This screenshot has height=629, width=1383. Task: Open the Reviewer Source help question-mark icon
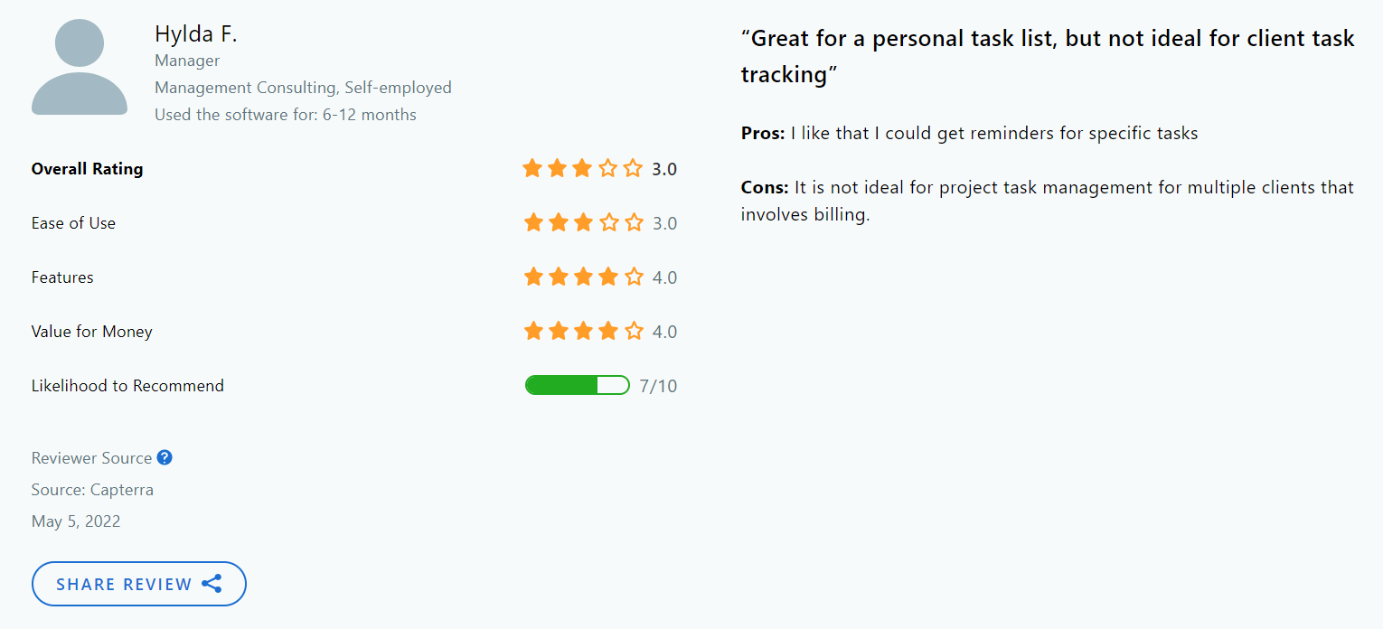(x=165, y=457)
